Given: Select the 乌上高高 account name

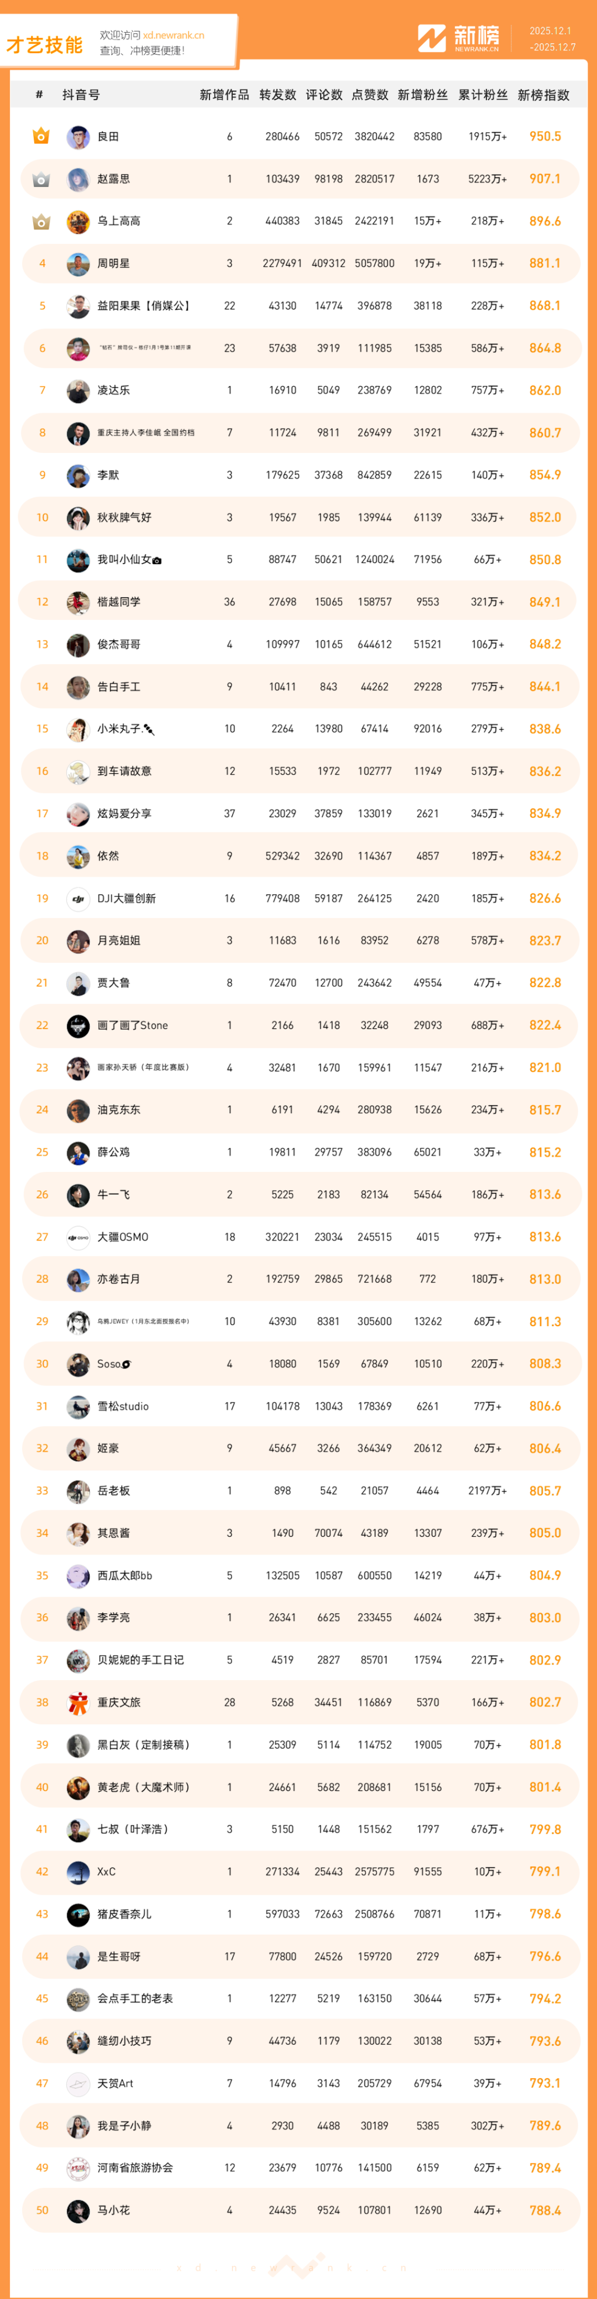Looking at the screenshot, I should [x=119, y=221].
